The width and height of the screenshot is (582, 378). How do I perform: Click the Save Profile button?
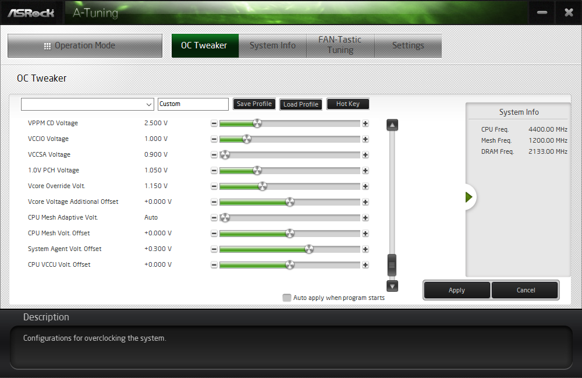pyautogui.click(x=254, y=104)
